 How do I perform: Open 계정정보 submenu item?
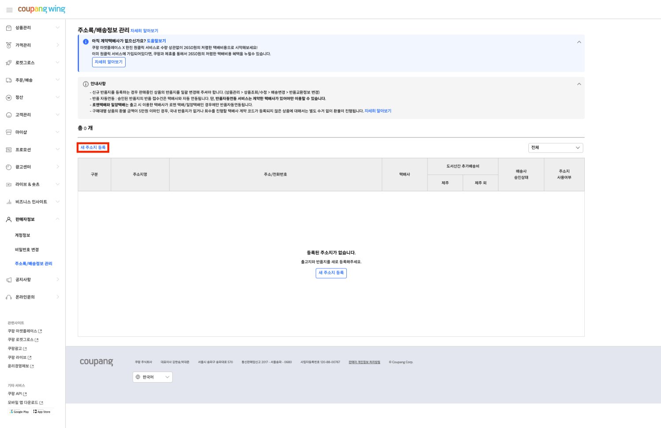(22, 235)
